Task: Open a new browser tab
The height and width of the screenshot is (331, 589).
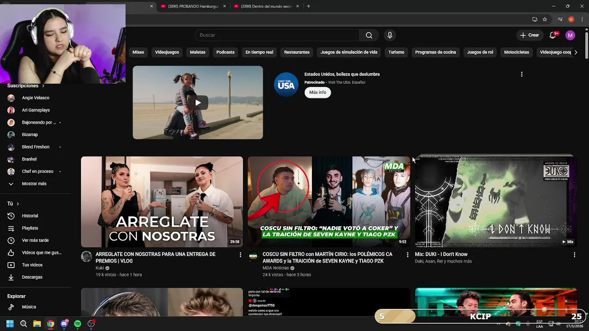Action: [x=308, y=6]
